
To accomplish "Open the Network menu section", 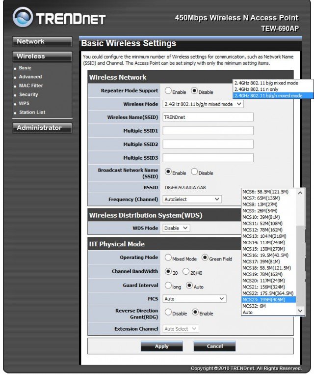I will 41,42.
